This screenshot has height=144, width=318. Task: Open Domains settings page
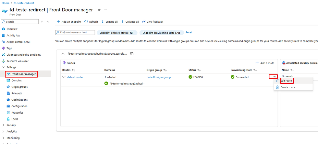[x=17, y=81]
